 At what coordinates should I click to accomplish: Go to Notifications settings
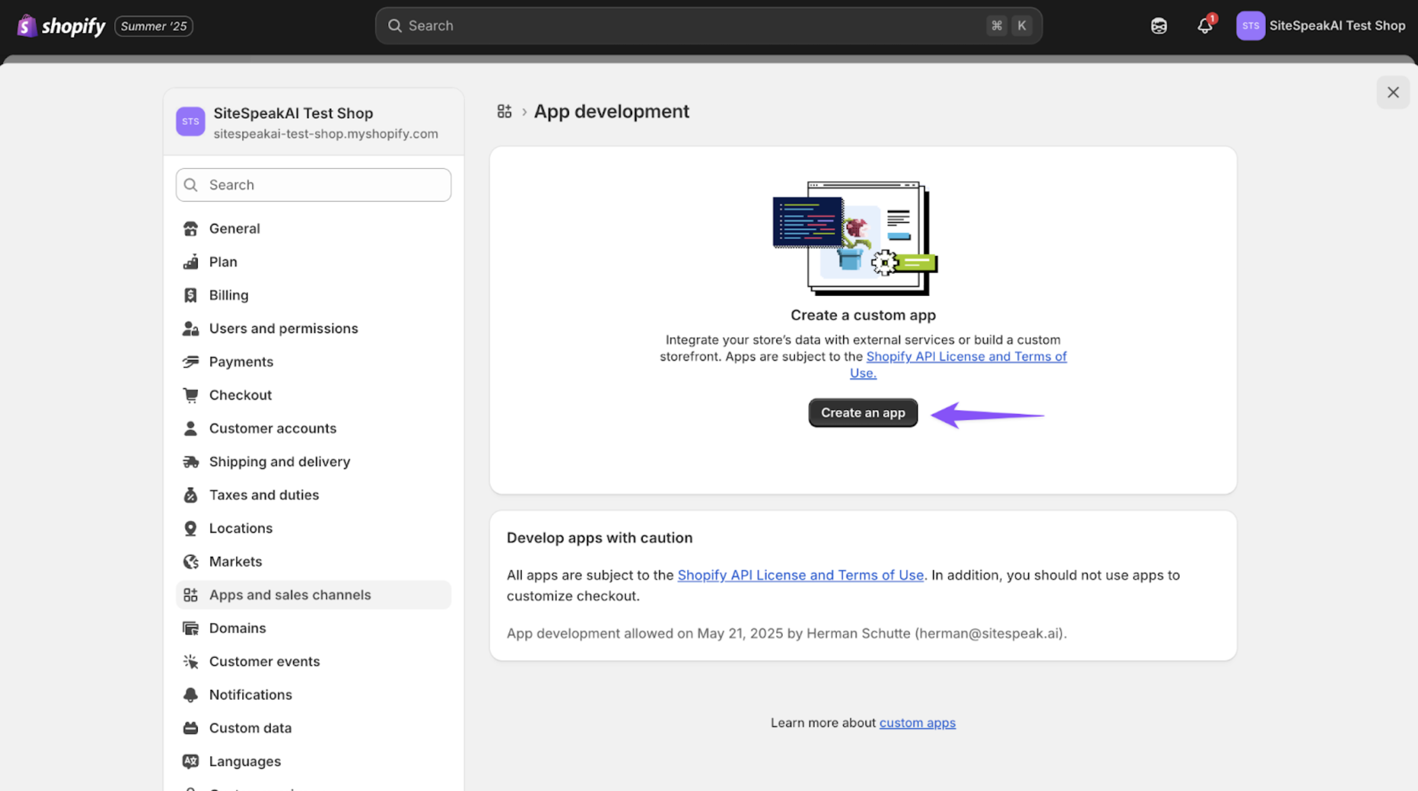(x=250, y=695)
